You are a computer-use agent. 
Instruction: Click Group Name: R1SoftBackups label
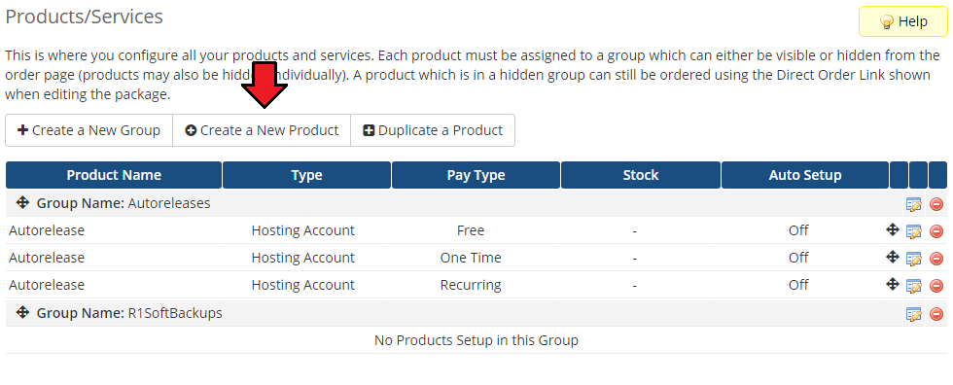point(129,313)
